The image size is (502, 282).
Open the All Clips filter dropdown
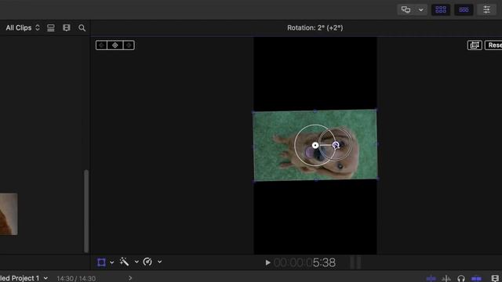pyautogui.click(x=23, y=28)
